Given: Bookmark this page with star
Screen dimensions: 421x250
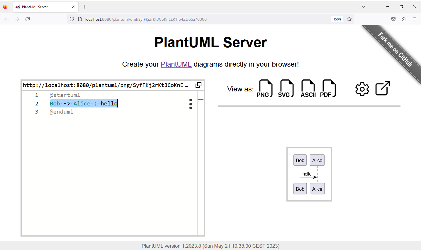Looking at the screenshot, I should [349, 19].
